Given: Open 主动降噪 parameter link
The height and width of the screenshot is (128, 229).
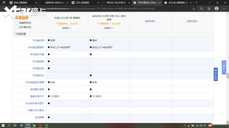Looking at the screenshot, I should coord(40,117).
